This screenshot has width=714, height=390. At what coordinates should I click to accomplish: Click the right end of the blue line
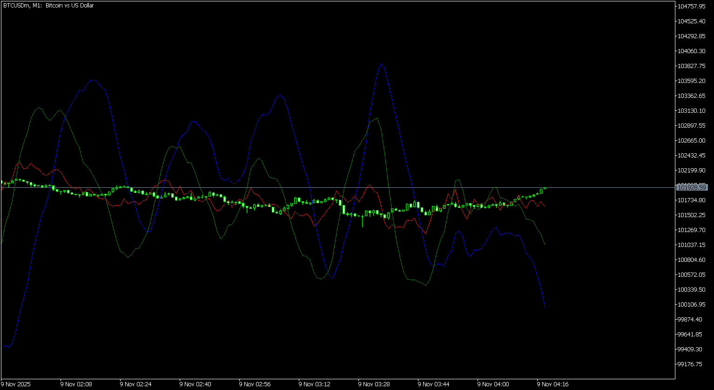[x=545, y=306]
